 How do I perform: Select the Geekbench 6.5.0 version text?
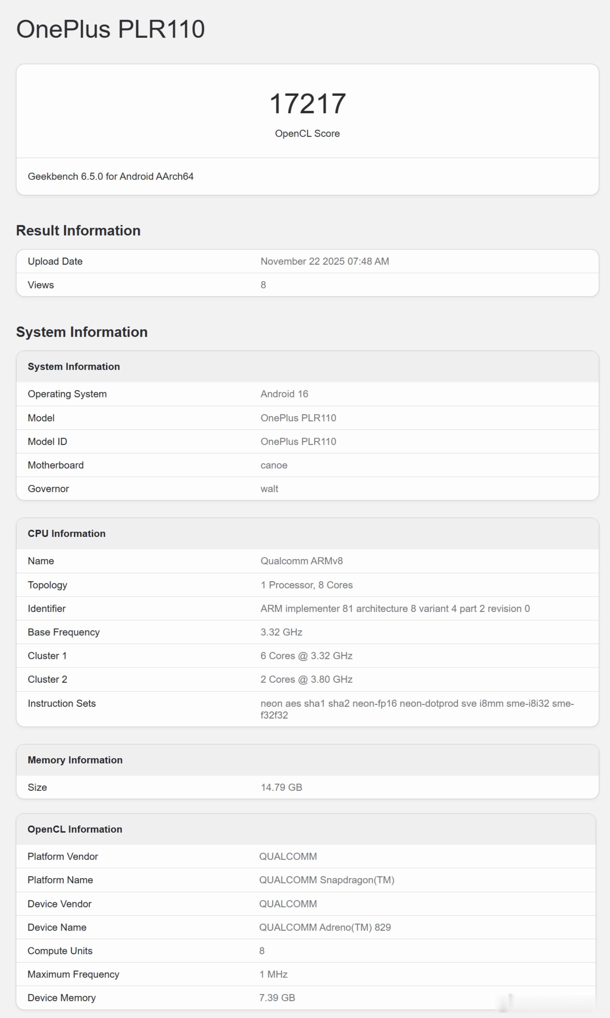pyautogui.click(x=110, y=176)
